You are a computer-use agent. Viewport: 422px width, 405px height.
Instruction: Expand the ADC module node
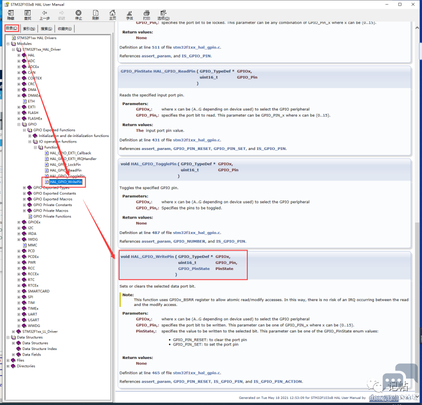click(19, 61)
